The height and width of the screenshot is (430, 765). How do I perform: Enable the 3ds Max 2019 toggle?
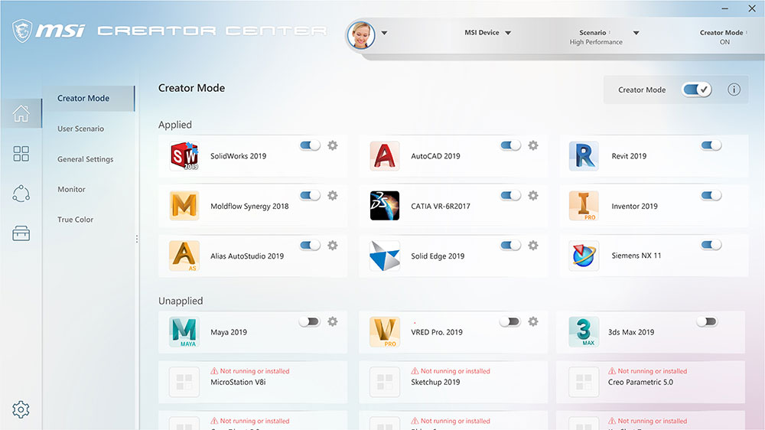coord(706,321)
